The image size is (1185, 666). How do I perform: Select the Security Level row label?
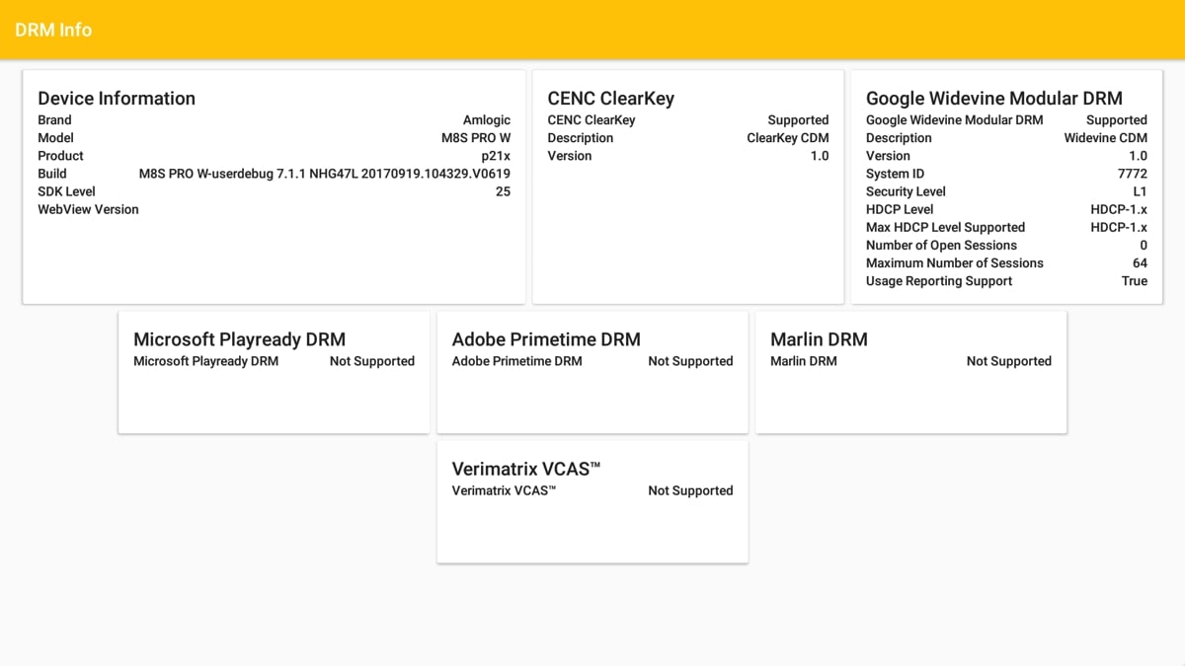[906, 191]
